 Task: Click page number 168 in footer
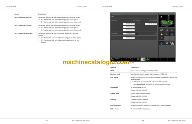click(x=143, y=121)
